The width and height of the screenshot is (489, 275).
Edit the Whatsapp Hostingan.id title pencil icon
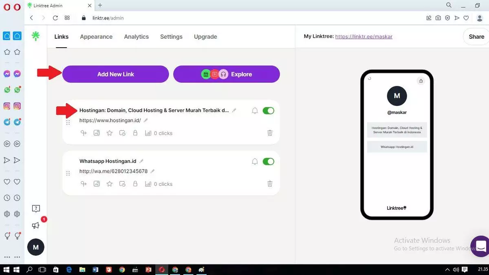[141, 161]
